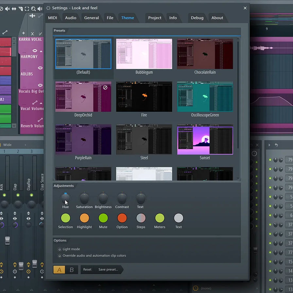The width and height of the screenshot is (293, 293).
Task: Click the presets list scroll-up arrow
Action: 238,39
